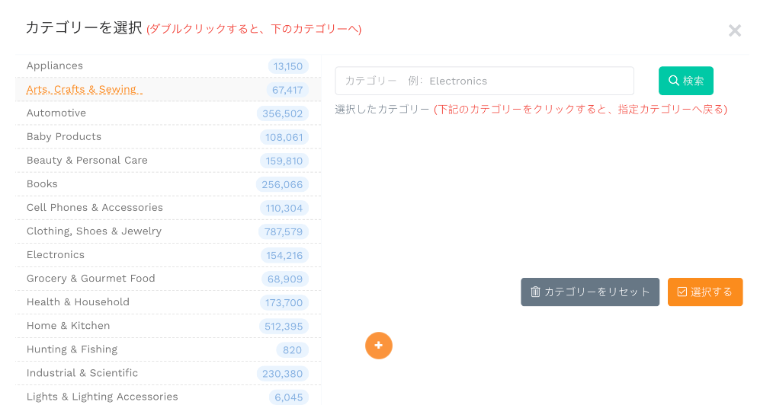Click the orange plus circle button
This screenshot has width=757, height=405.
point(378,346)
